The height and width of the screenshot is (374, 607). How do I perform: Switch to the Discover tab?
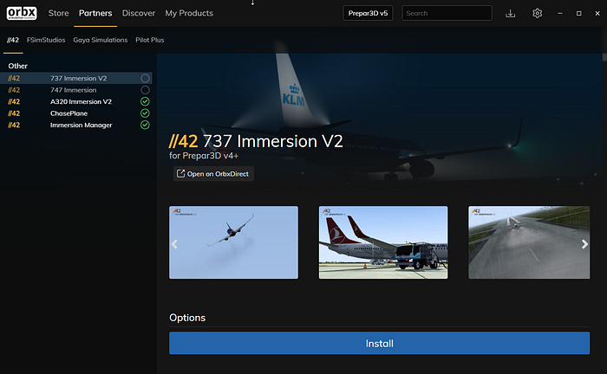pyautogui.click(x=139, y=13)
